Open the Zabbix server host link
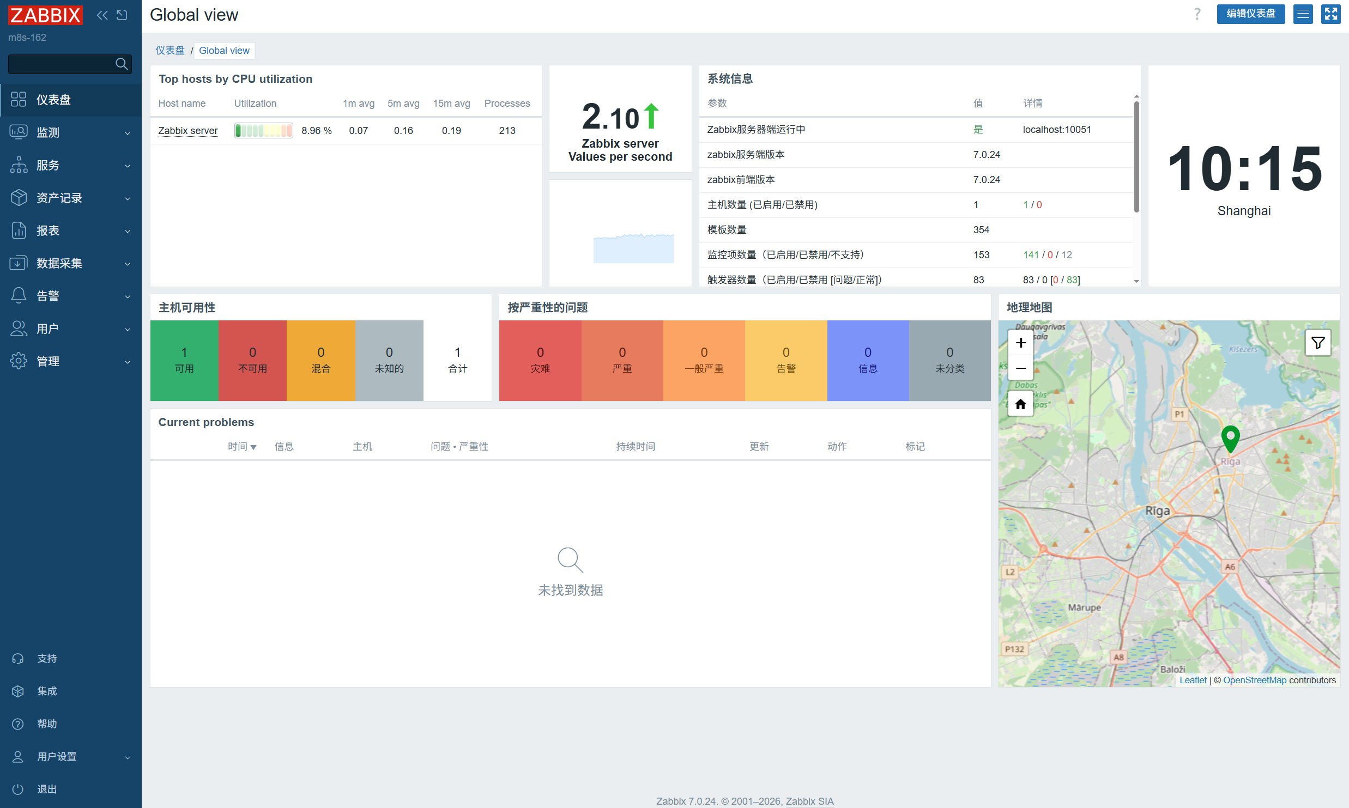 [x=187, y=131]
